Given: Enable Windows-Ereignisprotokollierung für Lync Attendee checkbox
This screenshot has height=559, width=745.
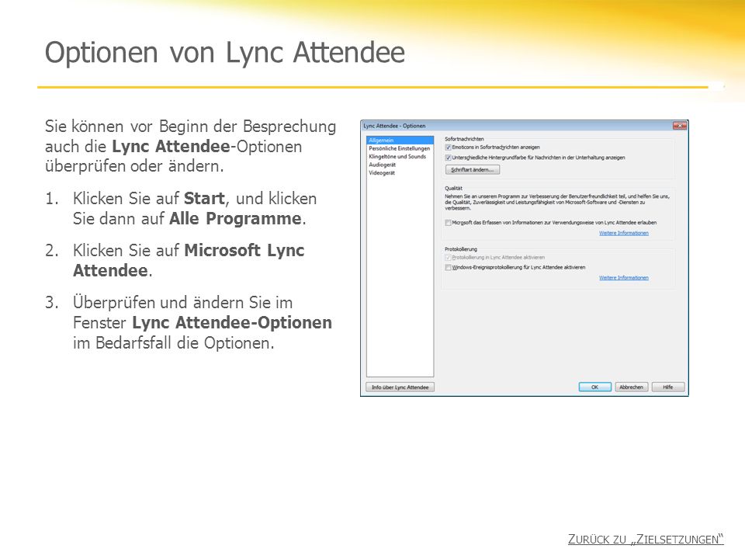Looking at the screenshot, I should 448,268.
